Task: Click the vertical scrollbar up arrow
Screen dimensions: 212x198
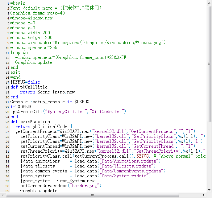Action: (209, 3)
